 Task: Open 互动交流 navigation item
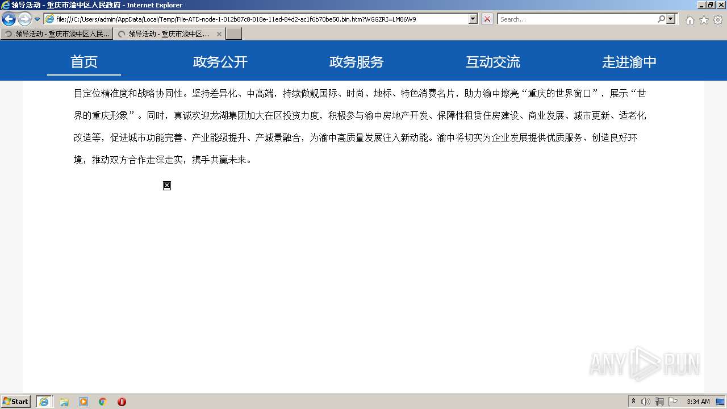493,62
